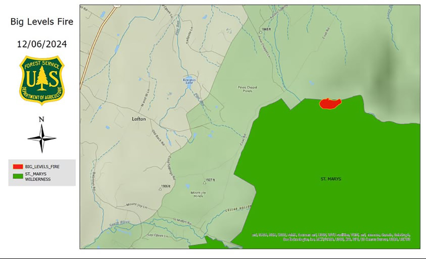Screen dimensions: 426x259
Task: Click the 1927 ft elevation marker triangle
Action: coord(203,181)
